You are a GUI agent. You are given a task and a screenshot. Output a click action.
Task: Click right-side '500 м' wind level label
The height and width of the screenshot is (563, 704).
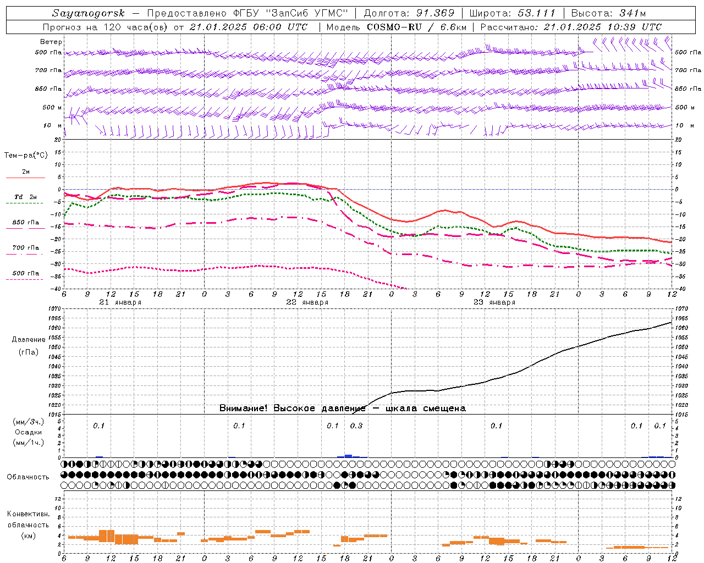[x=685, y=107]
